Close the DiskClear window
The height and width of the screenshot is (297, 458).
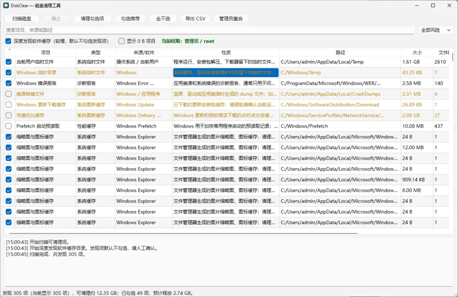(x=449, y=6)
